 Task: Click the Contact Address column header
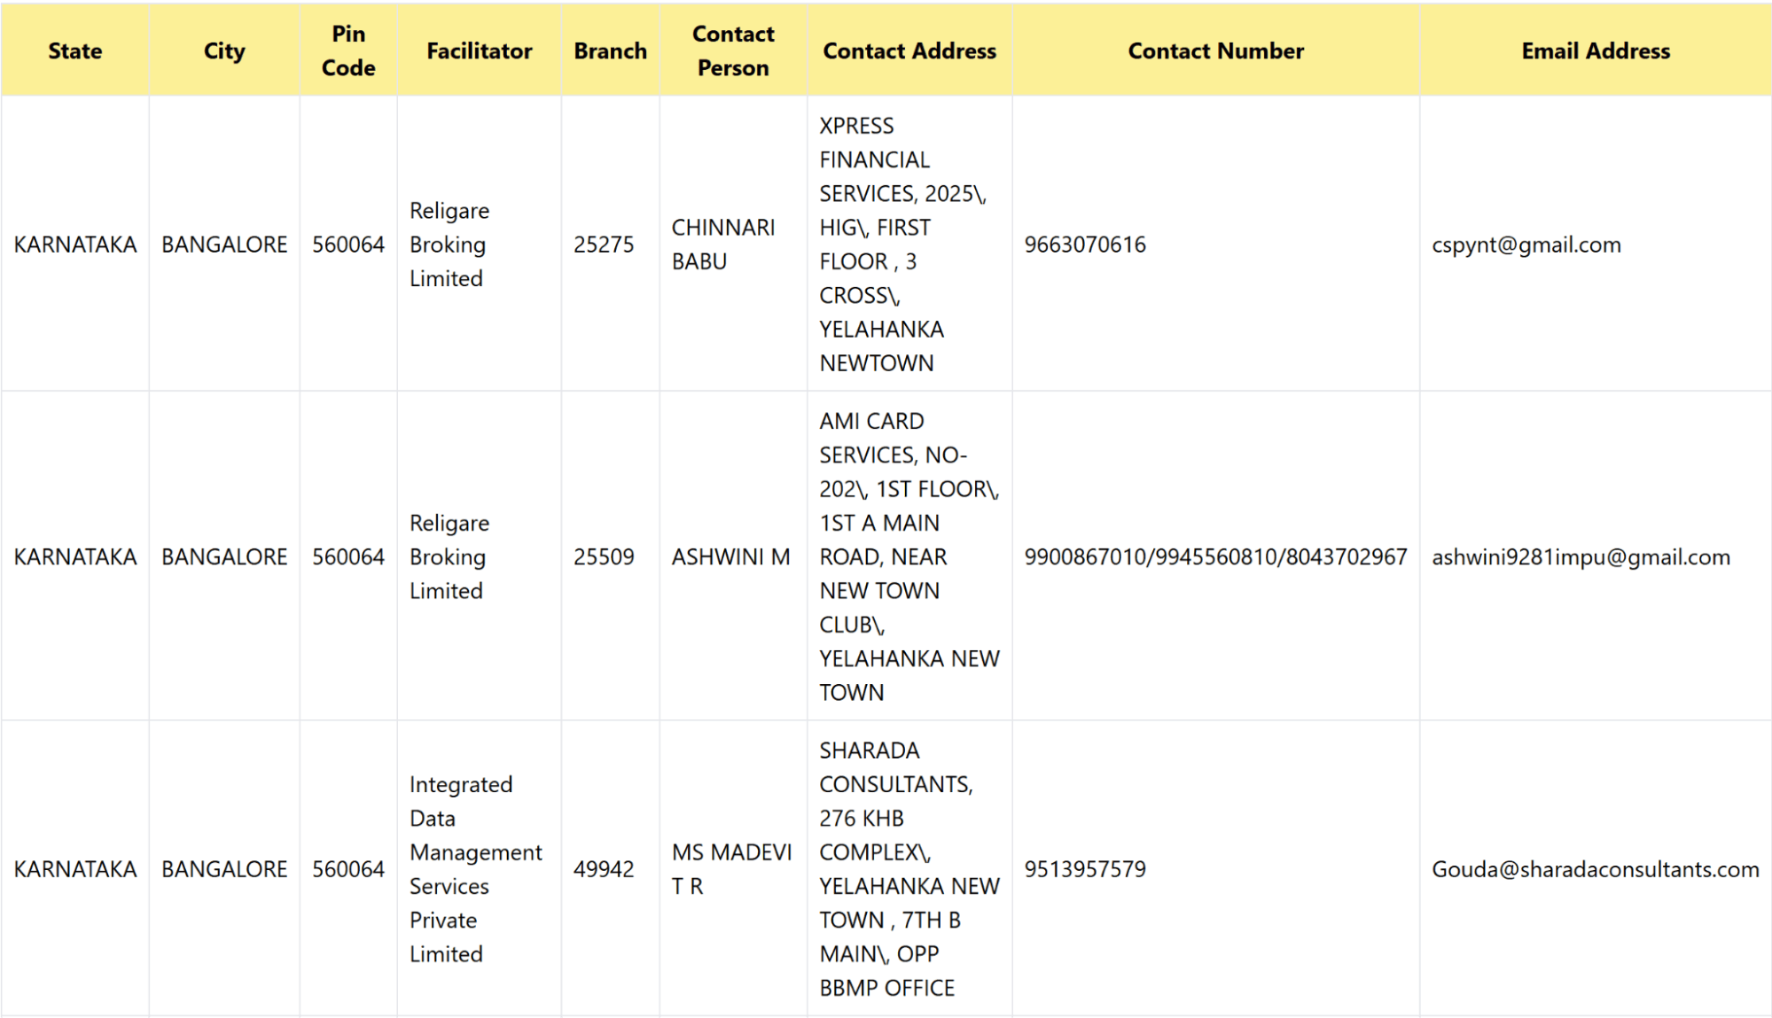tap(909, 51)
